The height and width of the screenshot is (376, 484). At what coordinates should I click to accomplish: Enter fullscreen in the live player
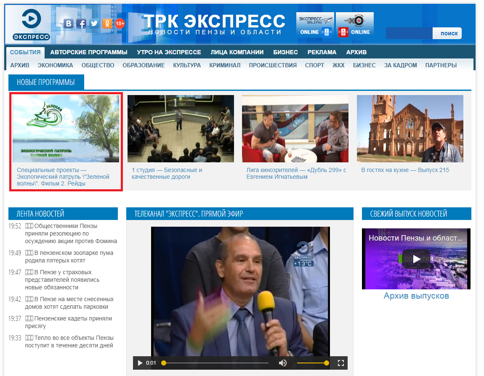[x=341, y=363]
